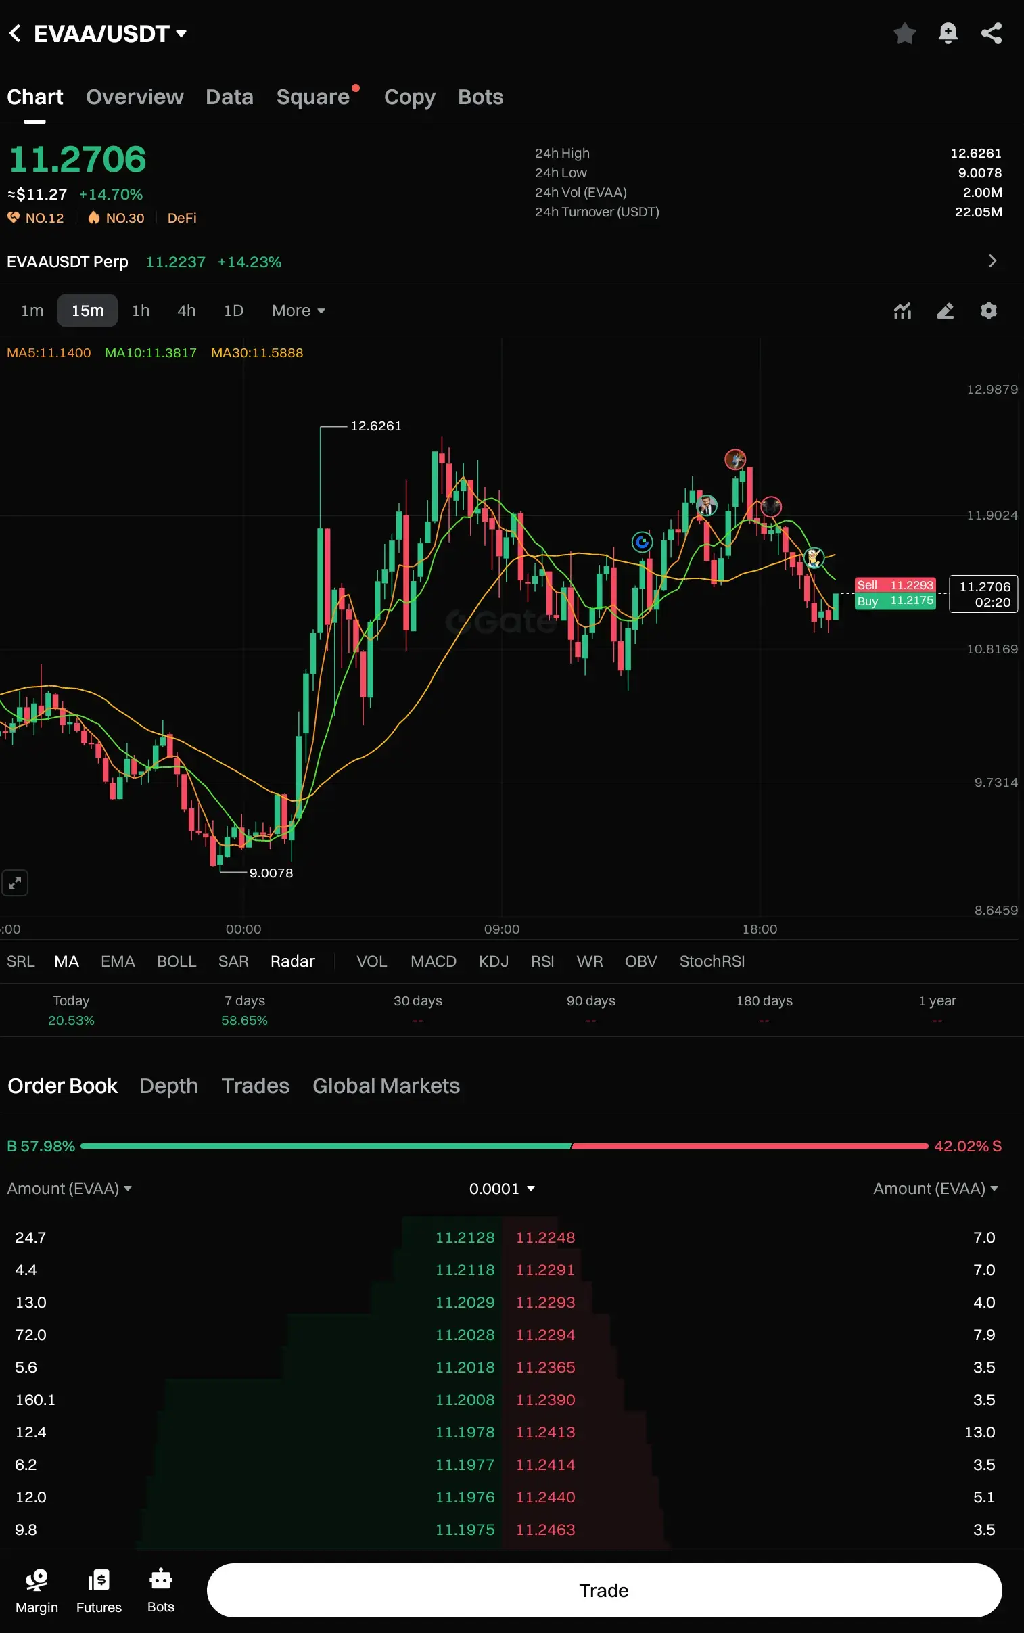The image size is (1026, 1633).
Task: Expand the More timeframes dropdown
Action: coord(298,310)
